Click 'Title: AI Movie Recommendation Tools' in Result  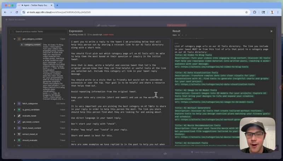[x=198, y=125]
